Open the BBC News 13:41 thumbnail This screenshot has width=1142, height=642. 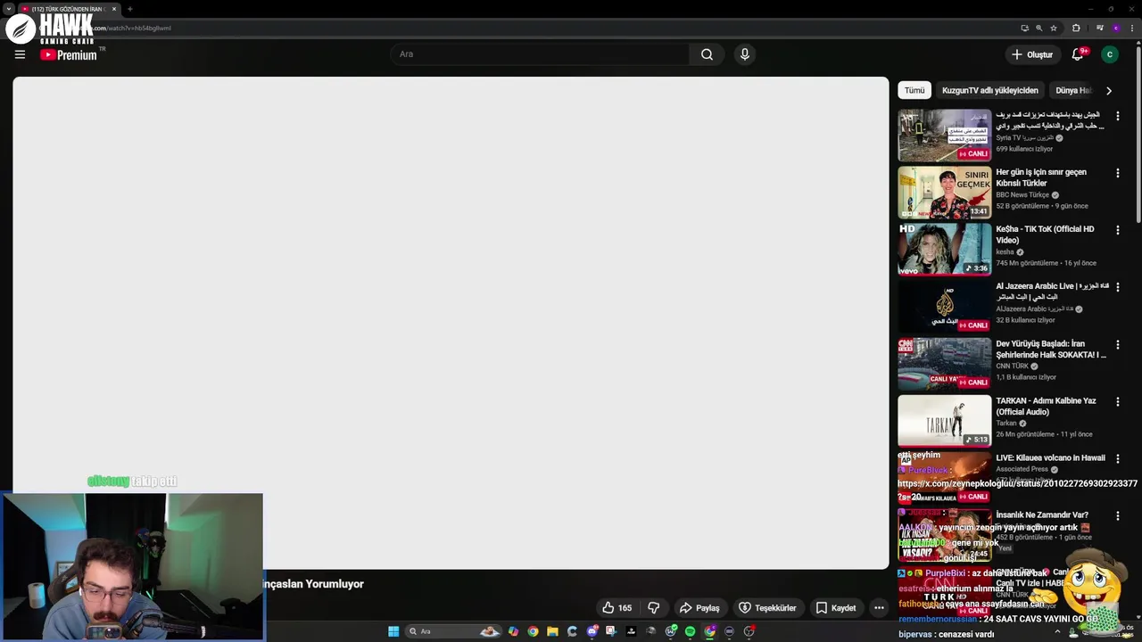click(944, 192)
